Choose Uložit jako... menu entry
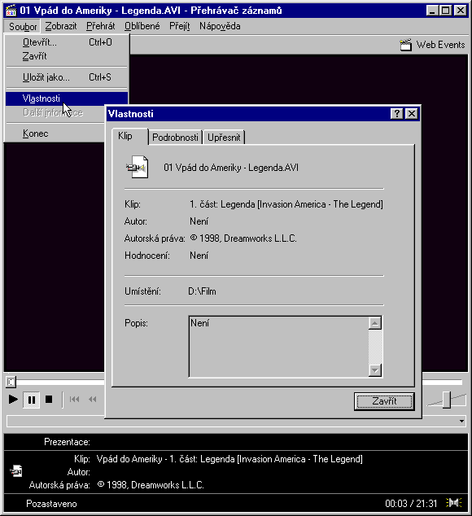 tap(67, 77)
